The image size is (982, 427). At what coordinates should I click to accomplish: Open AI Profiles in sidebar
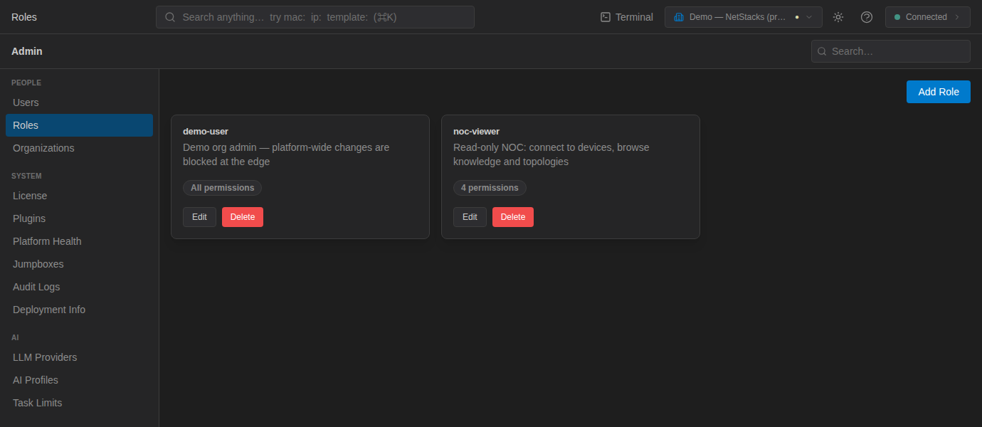point(79,380)
